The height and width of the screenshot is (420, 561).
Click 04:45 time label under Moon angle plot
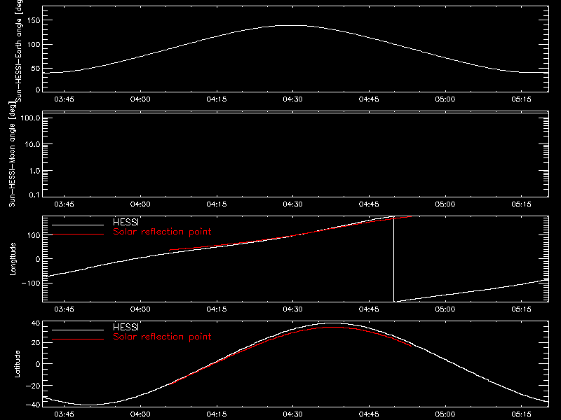tap(369, 204)
